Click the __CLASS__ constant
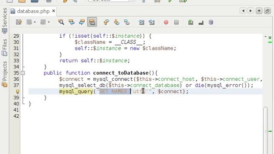274x154 pixels. pyautogui.click(x=128, y=42)
